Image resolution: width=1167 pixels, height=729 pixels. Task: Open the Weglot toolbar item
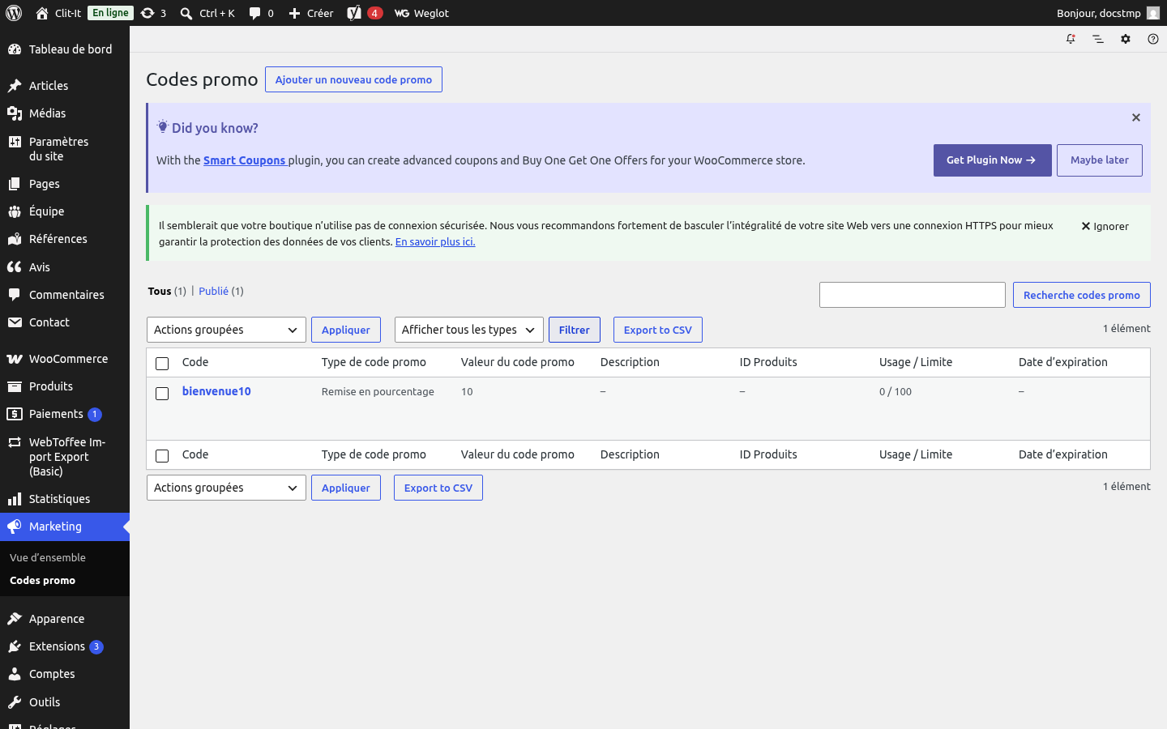pos(421,13)
